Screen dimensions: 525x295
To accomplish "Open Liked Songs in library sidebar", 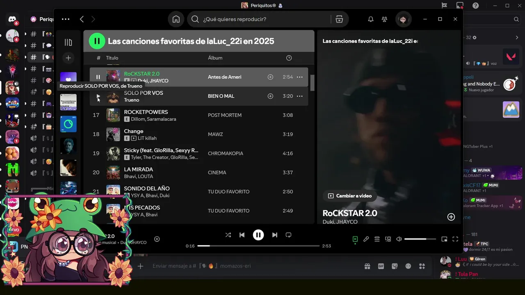I will coord(68,78).
